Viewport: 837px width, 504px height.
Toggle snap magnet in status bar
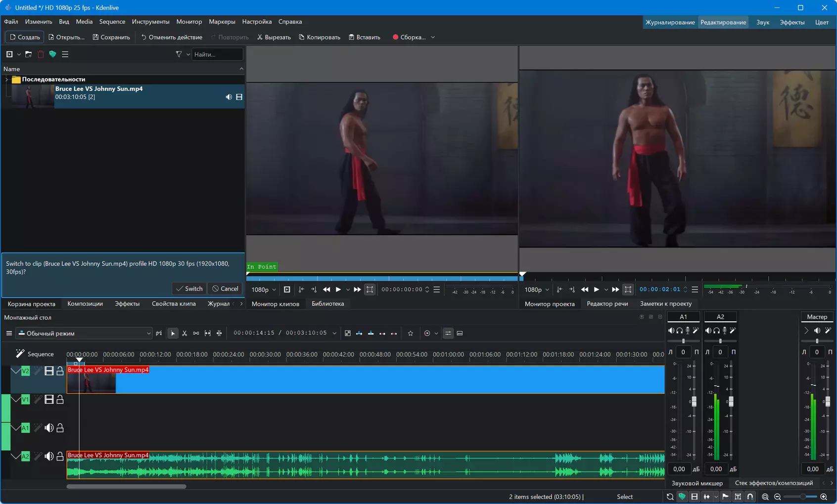[750, 497]
